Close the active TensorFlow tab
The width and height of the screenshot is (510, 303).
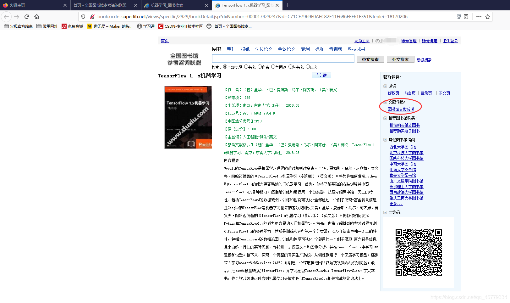277,5
